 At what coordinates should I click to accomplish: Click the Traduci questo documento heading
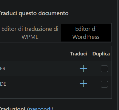pos(34,13)
